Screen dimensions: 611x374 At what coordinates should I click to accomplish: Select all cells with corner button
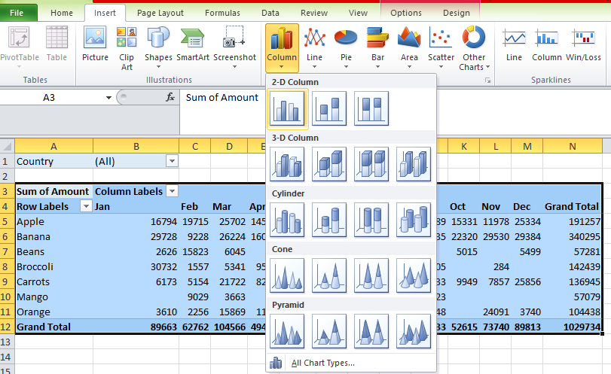8,146
